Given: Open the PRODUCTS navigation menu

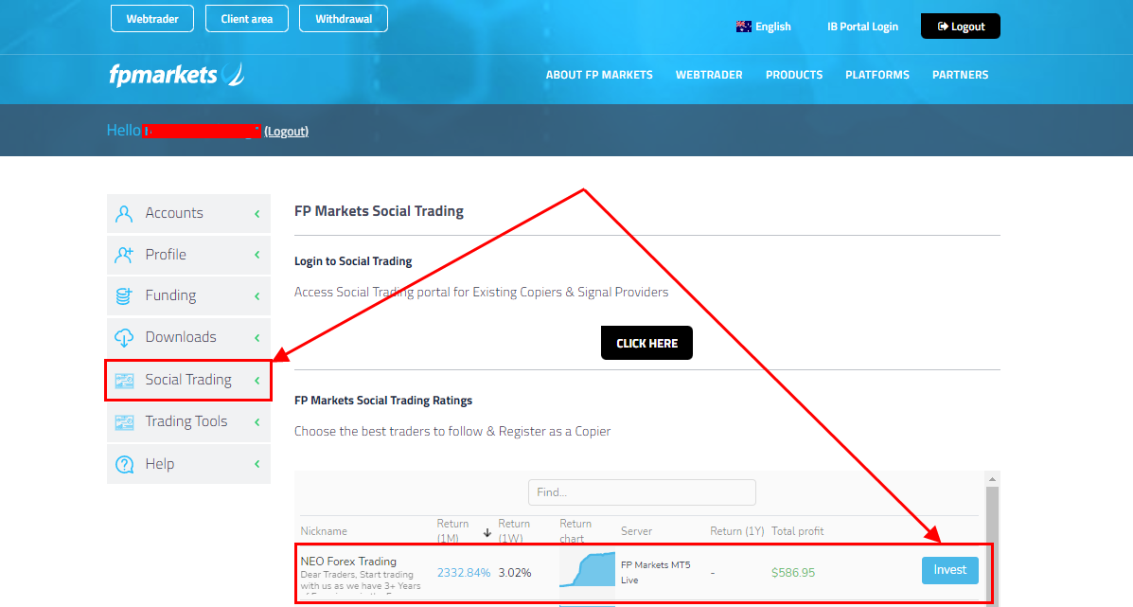Looking at the screenshot, I should click(x=793, y=75).
